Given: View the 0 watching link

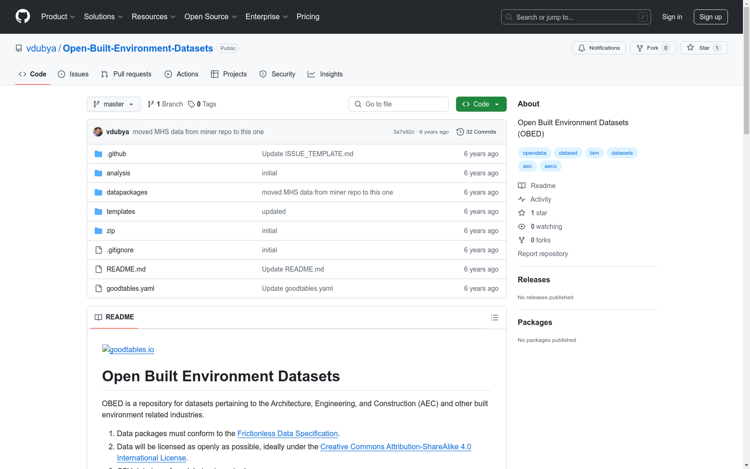Looking at the screenshot, I should [x=540, y=227].
